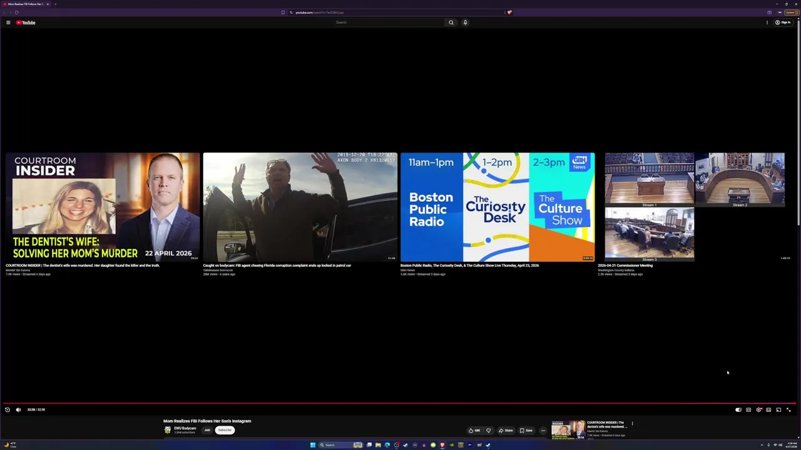801x450 pixels.
Task: Open the Windows Start menu
Action: coord(313,445)
